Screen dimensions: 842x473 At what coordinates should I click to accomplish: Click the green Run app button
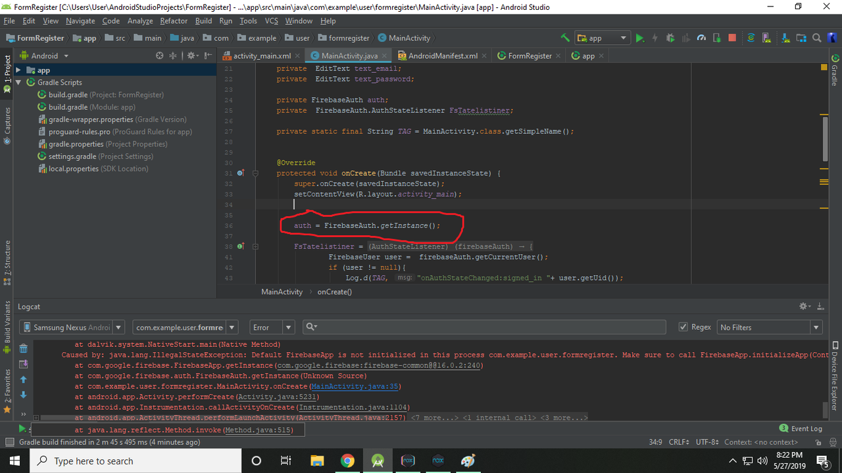pos(639,38)
